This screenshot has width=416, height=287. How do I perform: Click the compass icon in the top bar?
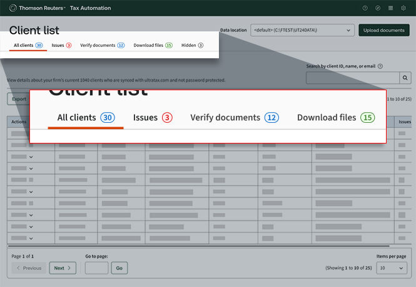tap(378, 8)
